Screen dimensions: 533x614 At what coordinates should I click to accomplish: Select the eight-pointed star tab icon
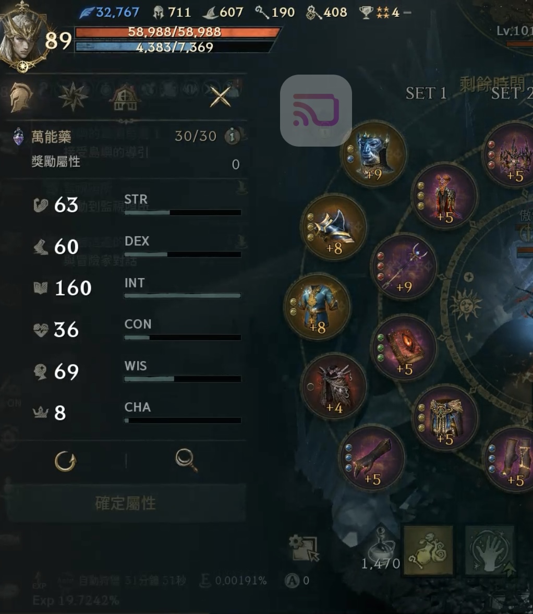tap(73, 97)
